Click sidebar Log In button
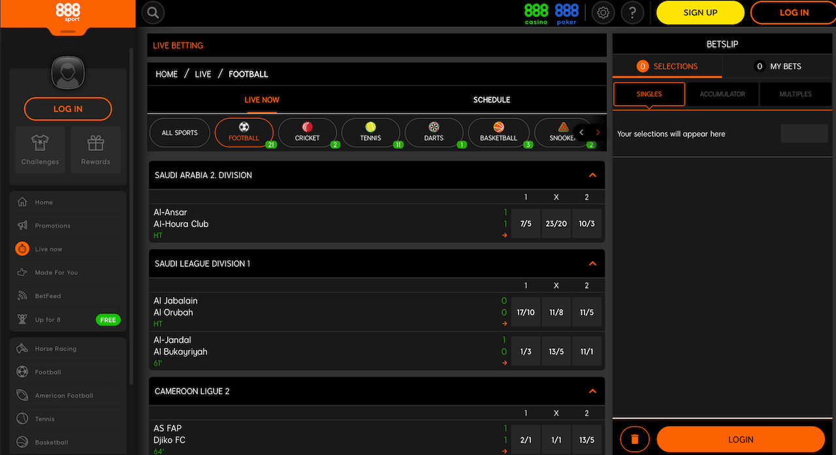The height and width of the screenshot is (455, 836). tap(68, 109)
